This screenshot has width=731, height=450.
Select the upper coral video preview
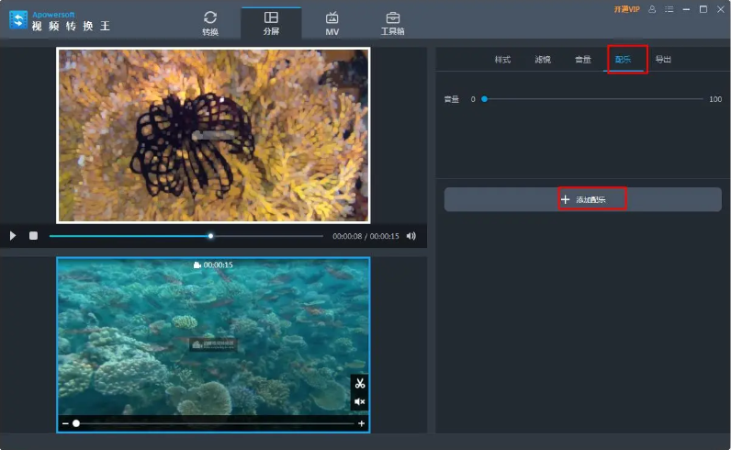(x=213, y=135)
